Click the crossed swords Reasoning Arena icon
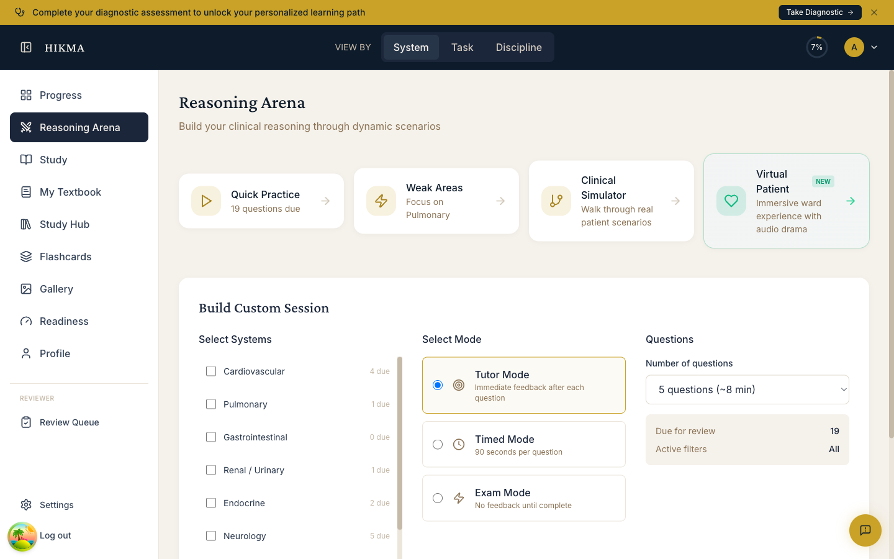Screen dimensions: 894x559 [26, 127]
